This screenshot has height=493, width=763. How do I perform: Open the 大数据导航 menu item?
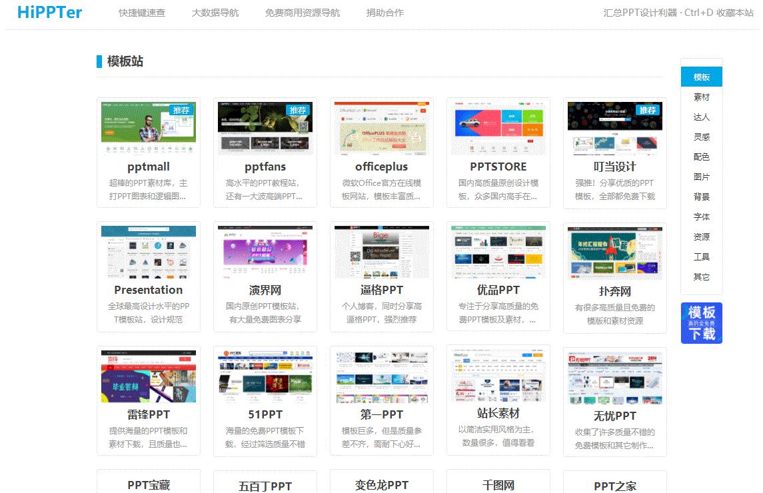click(x=215, y=12)
